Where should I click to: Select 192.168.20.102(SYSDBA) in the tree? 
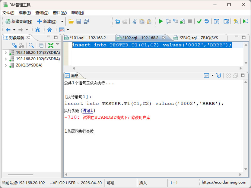pos(38,59)
